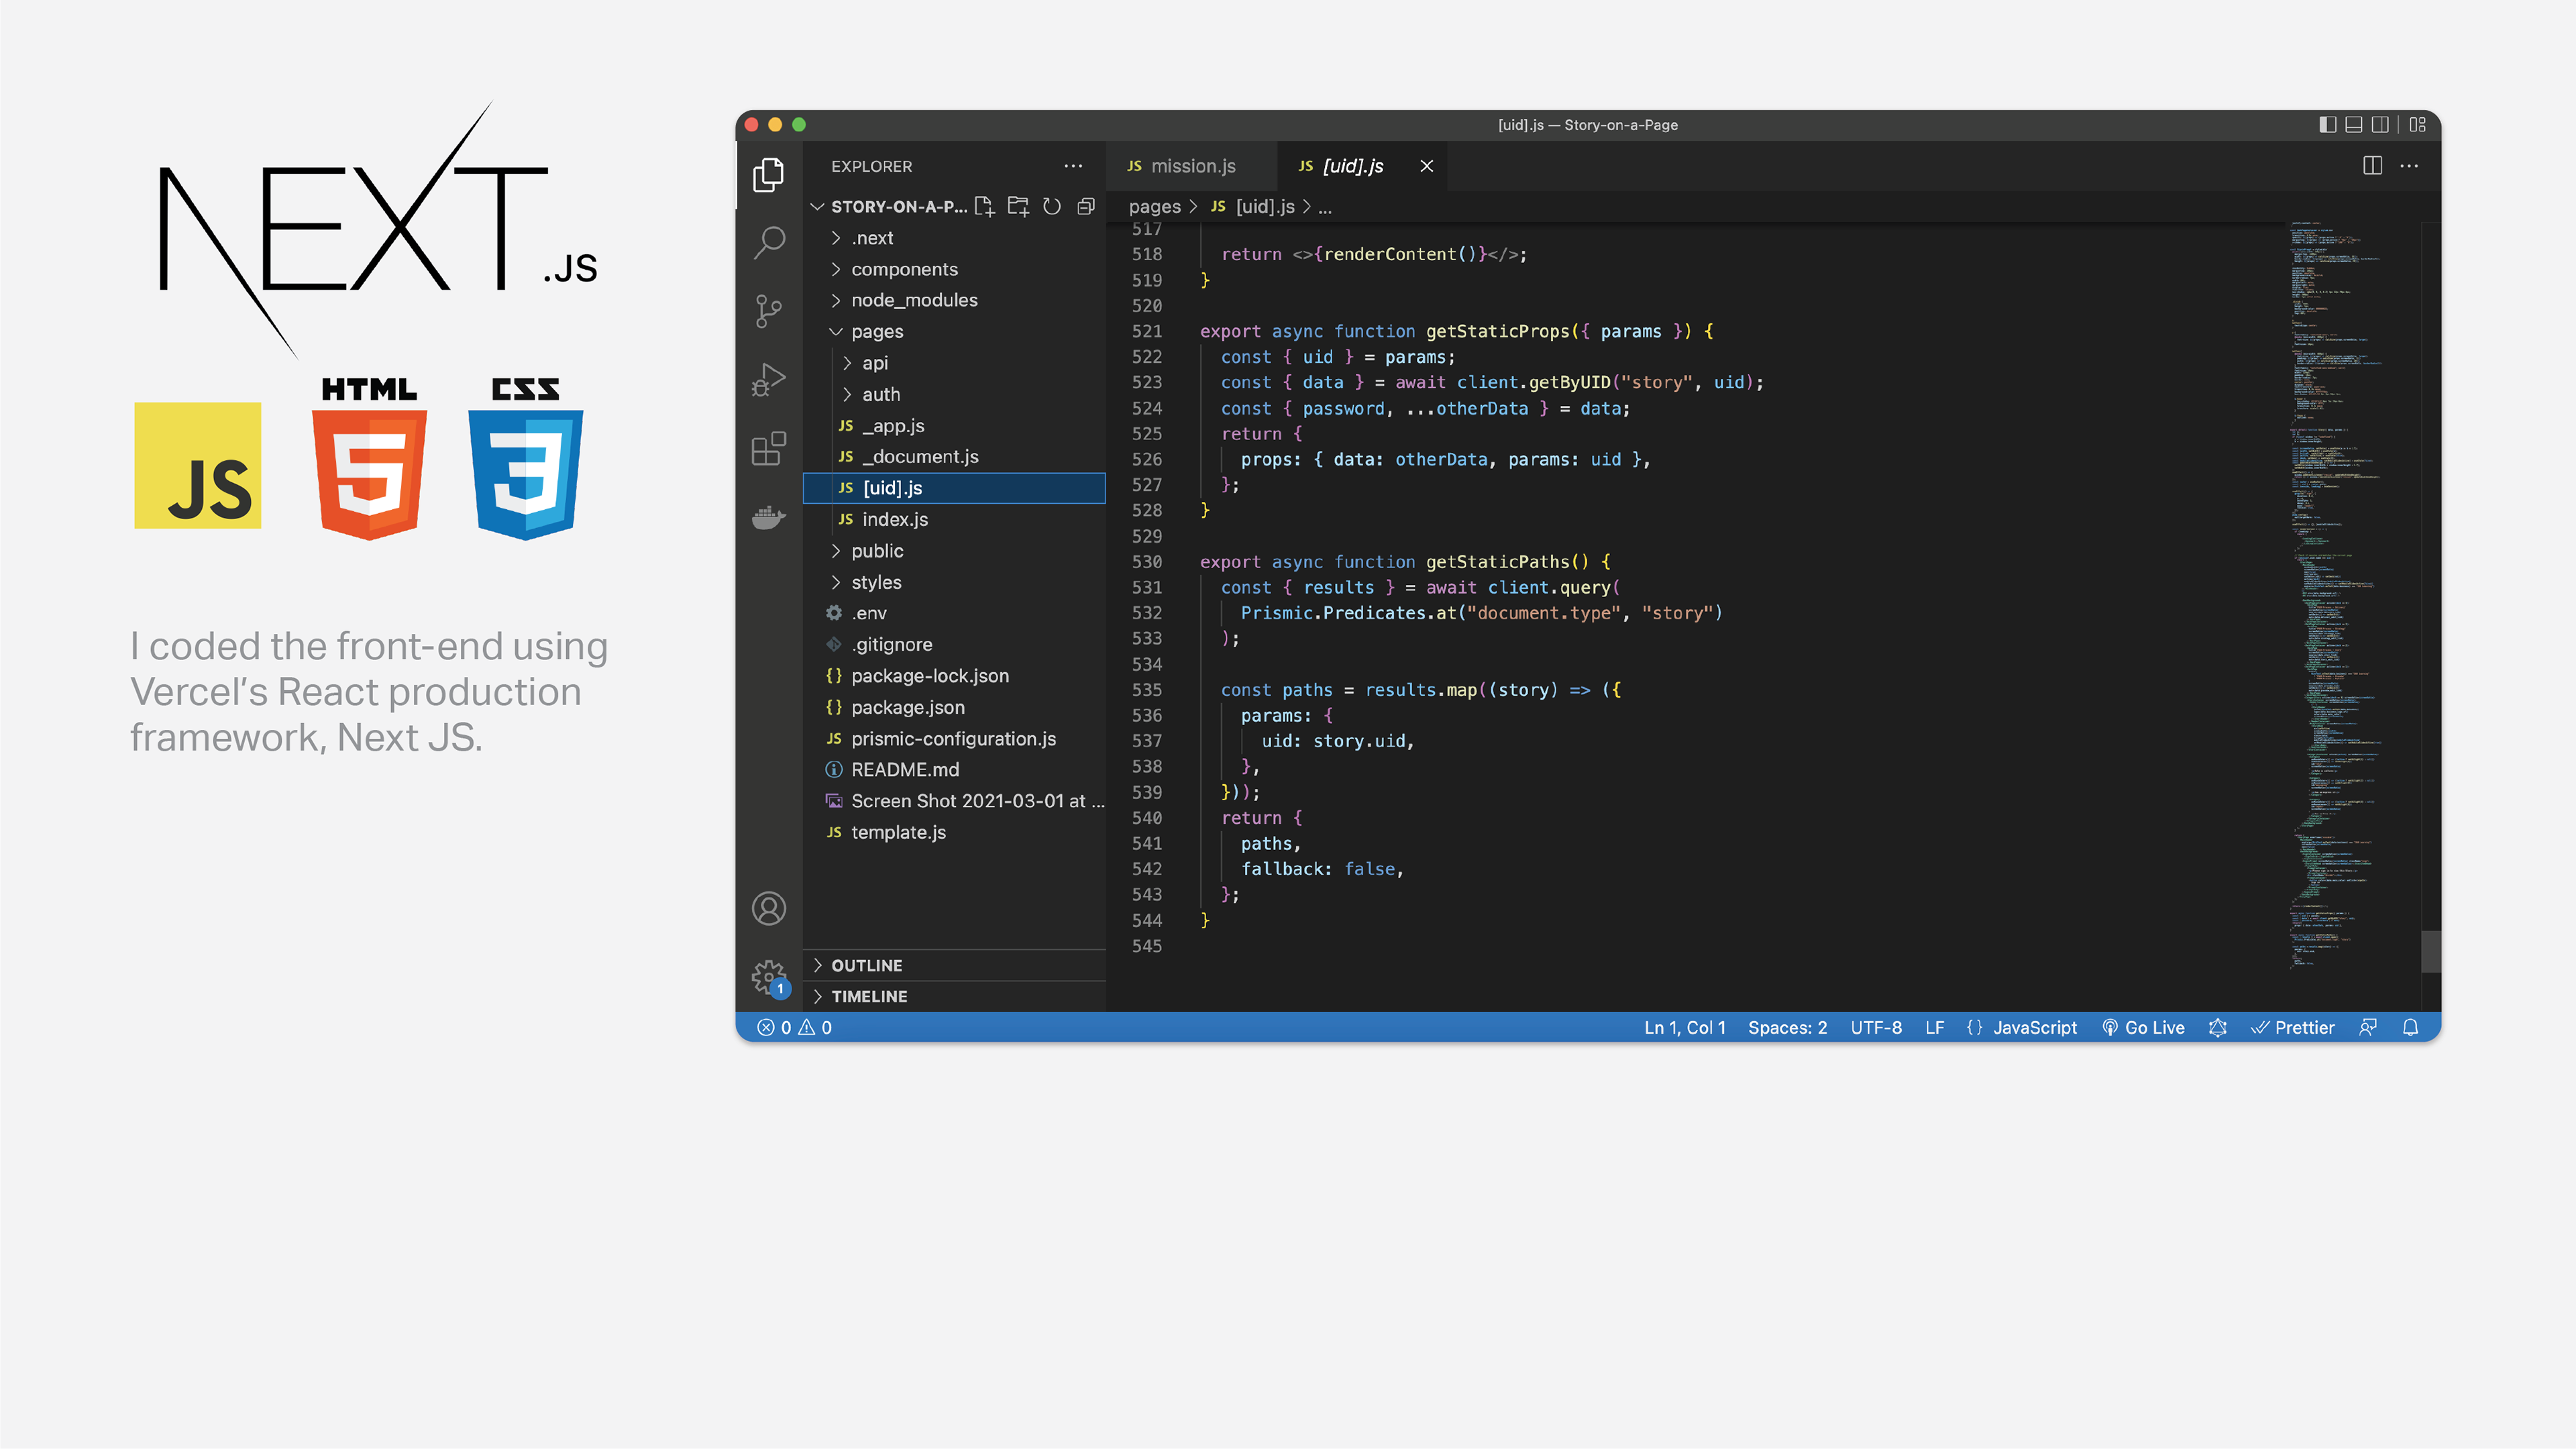Click Ln 1, Col 1 in status bar
Image resolution: width=2576 pixels, height=1449 pixels.
1684,1027
